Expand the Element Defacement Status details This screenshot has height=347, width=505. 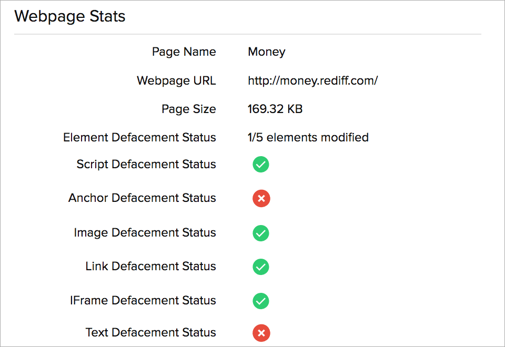pos(139,137)
